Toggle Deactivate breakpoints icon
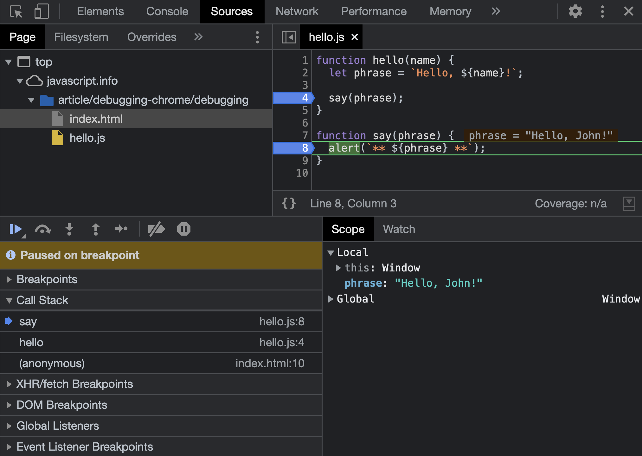The image size is (642, 456). click(156, 229)
